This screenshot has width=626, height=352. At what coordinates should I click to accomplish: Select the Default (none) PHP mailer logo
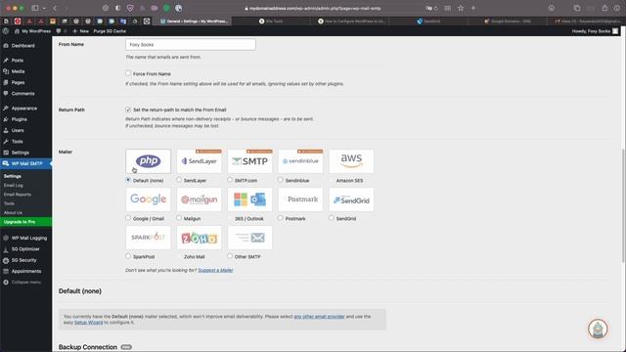(148, 161)
